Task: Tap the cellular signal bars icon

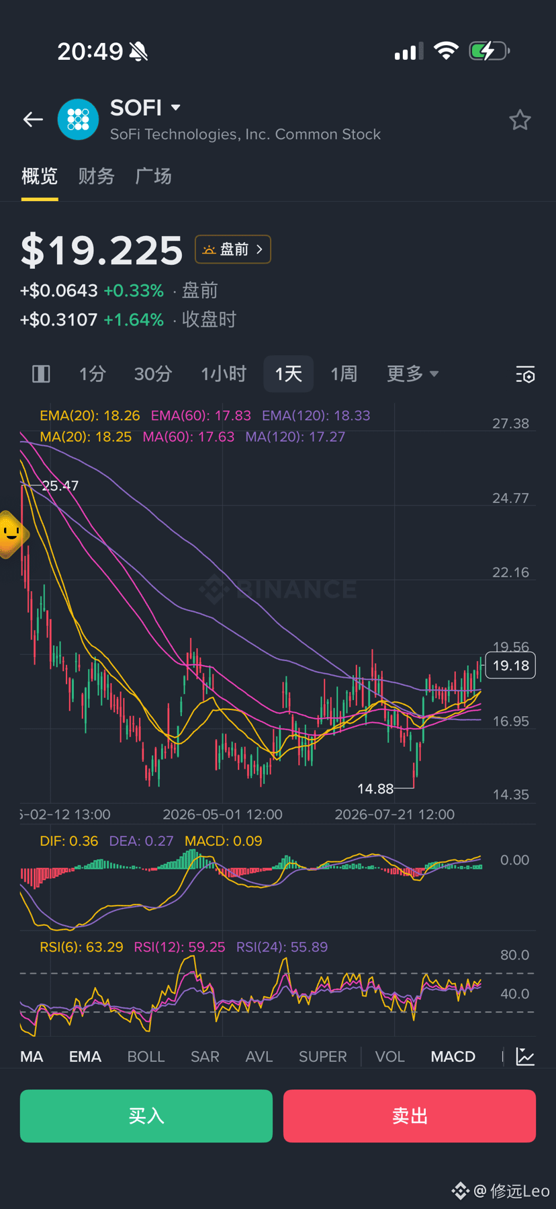Action: 409,51
